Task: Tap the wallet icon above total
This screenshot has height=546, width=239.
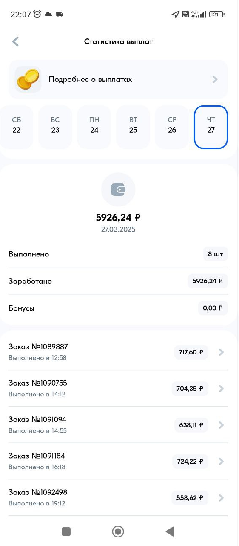Action: tap(118, 190)
